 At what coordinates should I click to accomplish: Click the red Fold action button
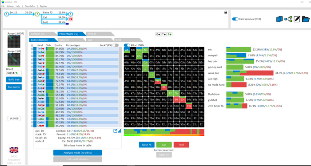pos(181,145)
